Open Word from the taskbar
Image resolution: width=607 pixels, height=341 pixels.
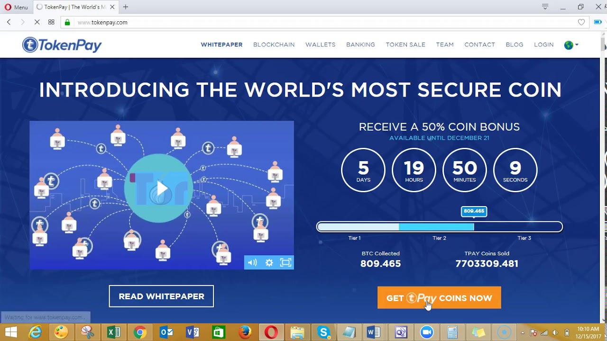[x=374, y=332]
